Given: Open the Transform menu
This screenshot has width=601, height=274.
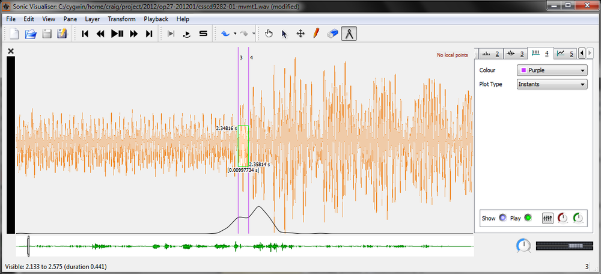Looking at the screenshot, I should point(121,19).
